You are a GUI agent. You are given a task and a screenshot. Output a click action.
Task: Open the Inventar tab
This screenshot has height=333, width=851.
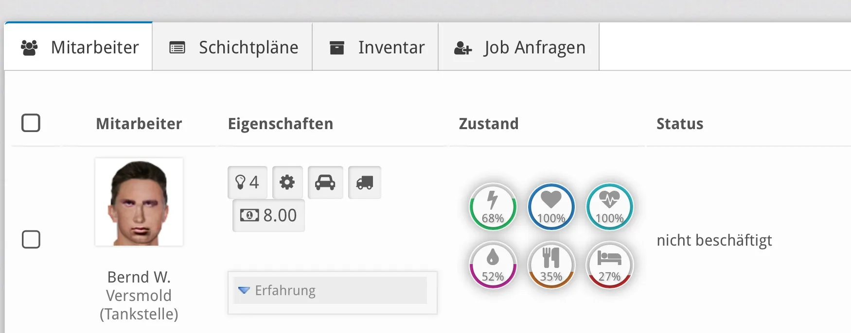[376, 48]
